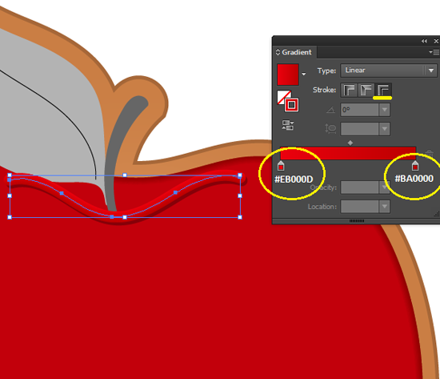440x379 pixels.
Task: Apply gradient within stroke button
Action: (349, 91)
